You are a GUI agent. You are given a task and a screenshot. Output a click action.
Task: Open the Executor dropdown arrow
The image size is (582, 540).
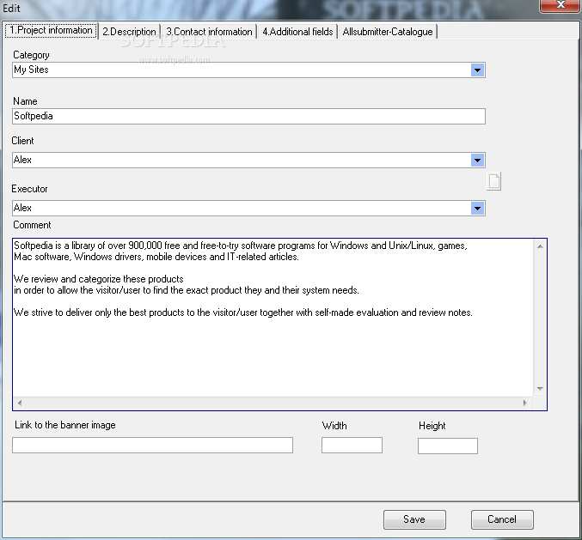pos(477,209)
